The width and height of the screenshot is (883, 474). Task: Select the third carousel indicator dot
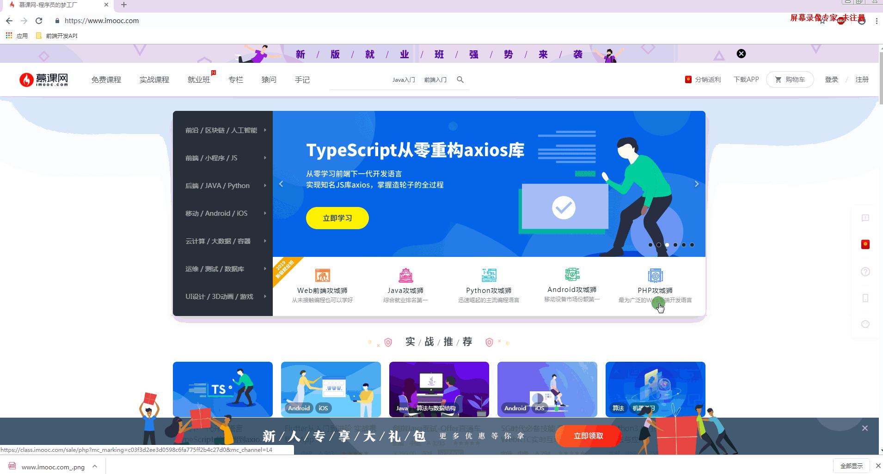[667, 245]
